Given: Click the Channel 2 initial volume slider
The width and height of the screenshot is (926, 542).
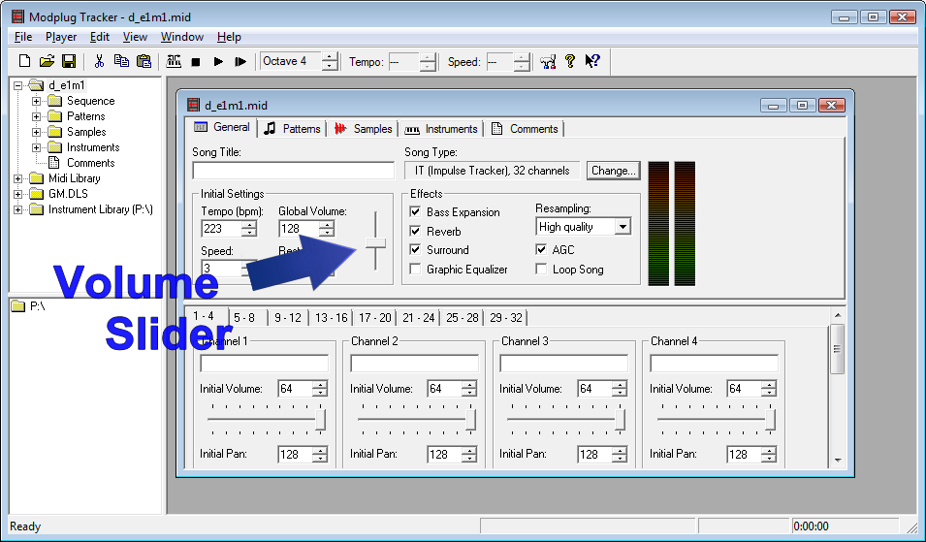Looking at the screenshot, I should [415, 419].
